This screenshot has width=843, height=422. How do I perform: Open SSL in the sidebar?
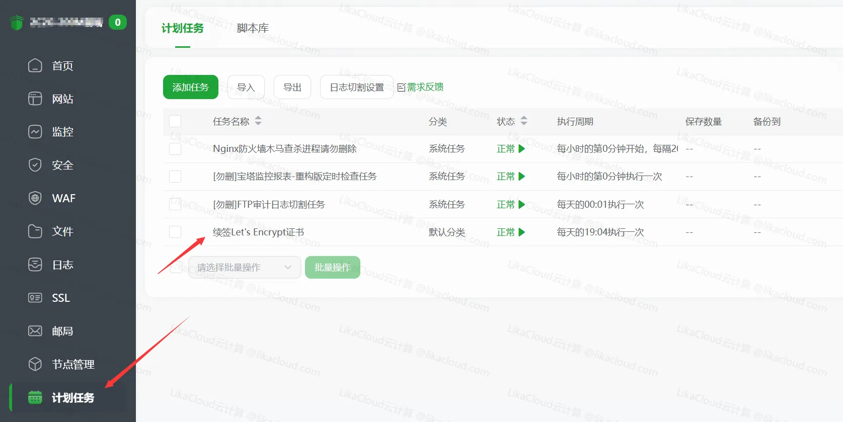pos(61,298)
